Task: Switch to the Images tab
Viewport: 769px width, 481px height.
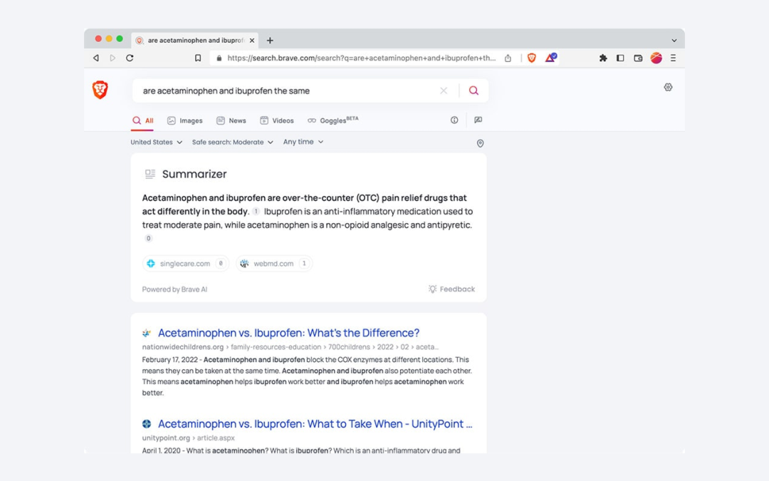Action: tap(185, 120)
